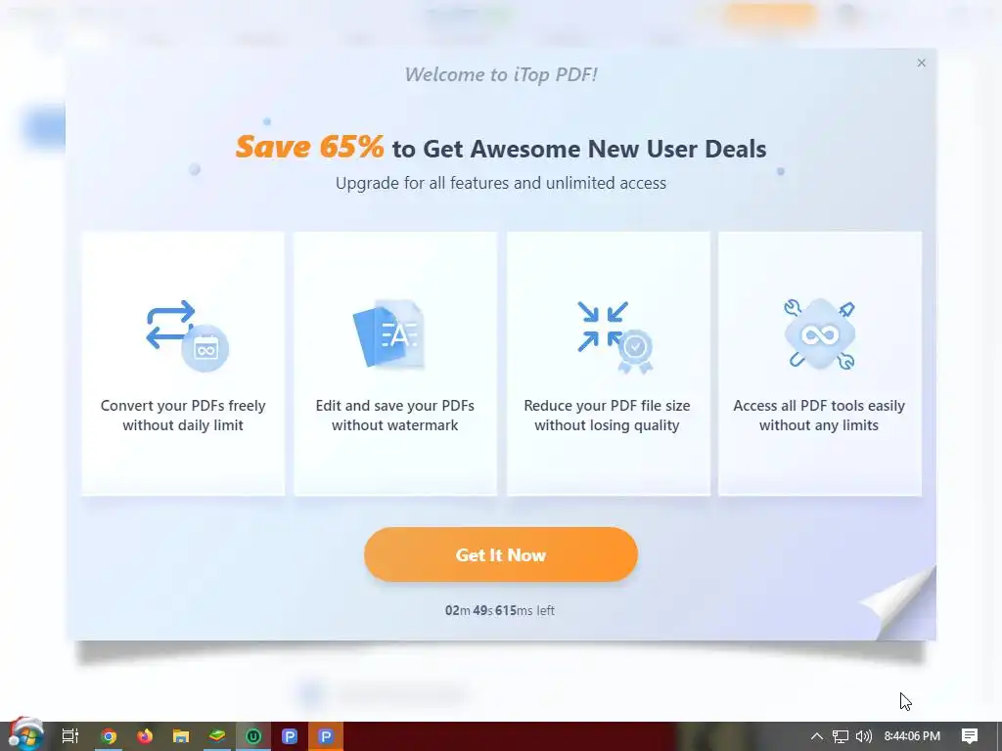Click the infinity tools icon
This screenshot has height=751, width=1002.
[820, 334]
